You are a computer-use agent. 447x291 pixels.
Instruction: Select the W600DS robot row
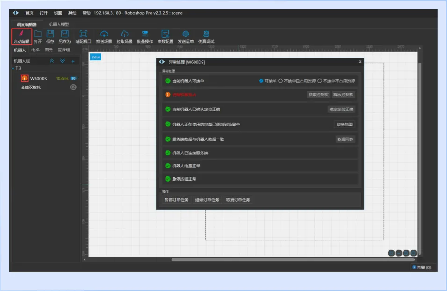coord(46,78)
